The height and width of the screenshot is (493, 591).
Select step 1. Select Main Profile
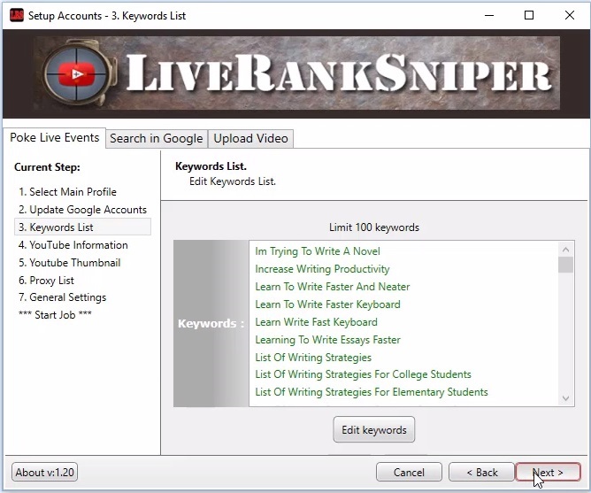[67, 191]
